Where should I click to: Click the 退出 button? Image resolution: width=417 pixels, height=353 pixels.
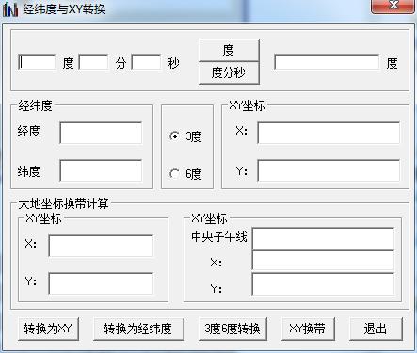376,329
